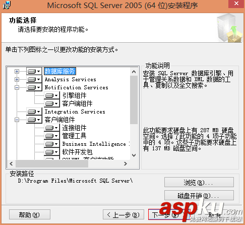The width and height of the screenshot is (245, 225).
Task: Go back with 上一步(B) button
Action: tap(124, 214)
